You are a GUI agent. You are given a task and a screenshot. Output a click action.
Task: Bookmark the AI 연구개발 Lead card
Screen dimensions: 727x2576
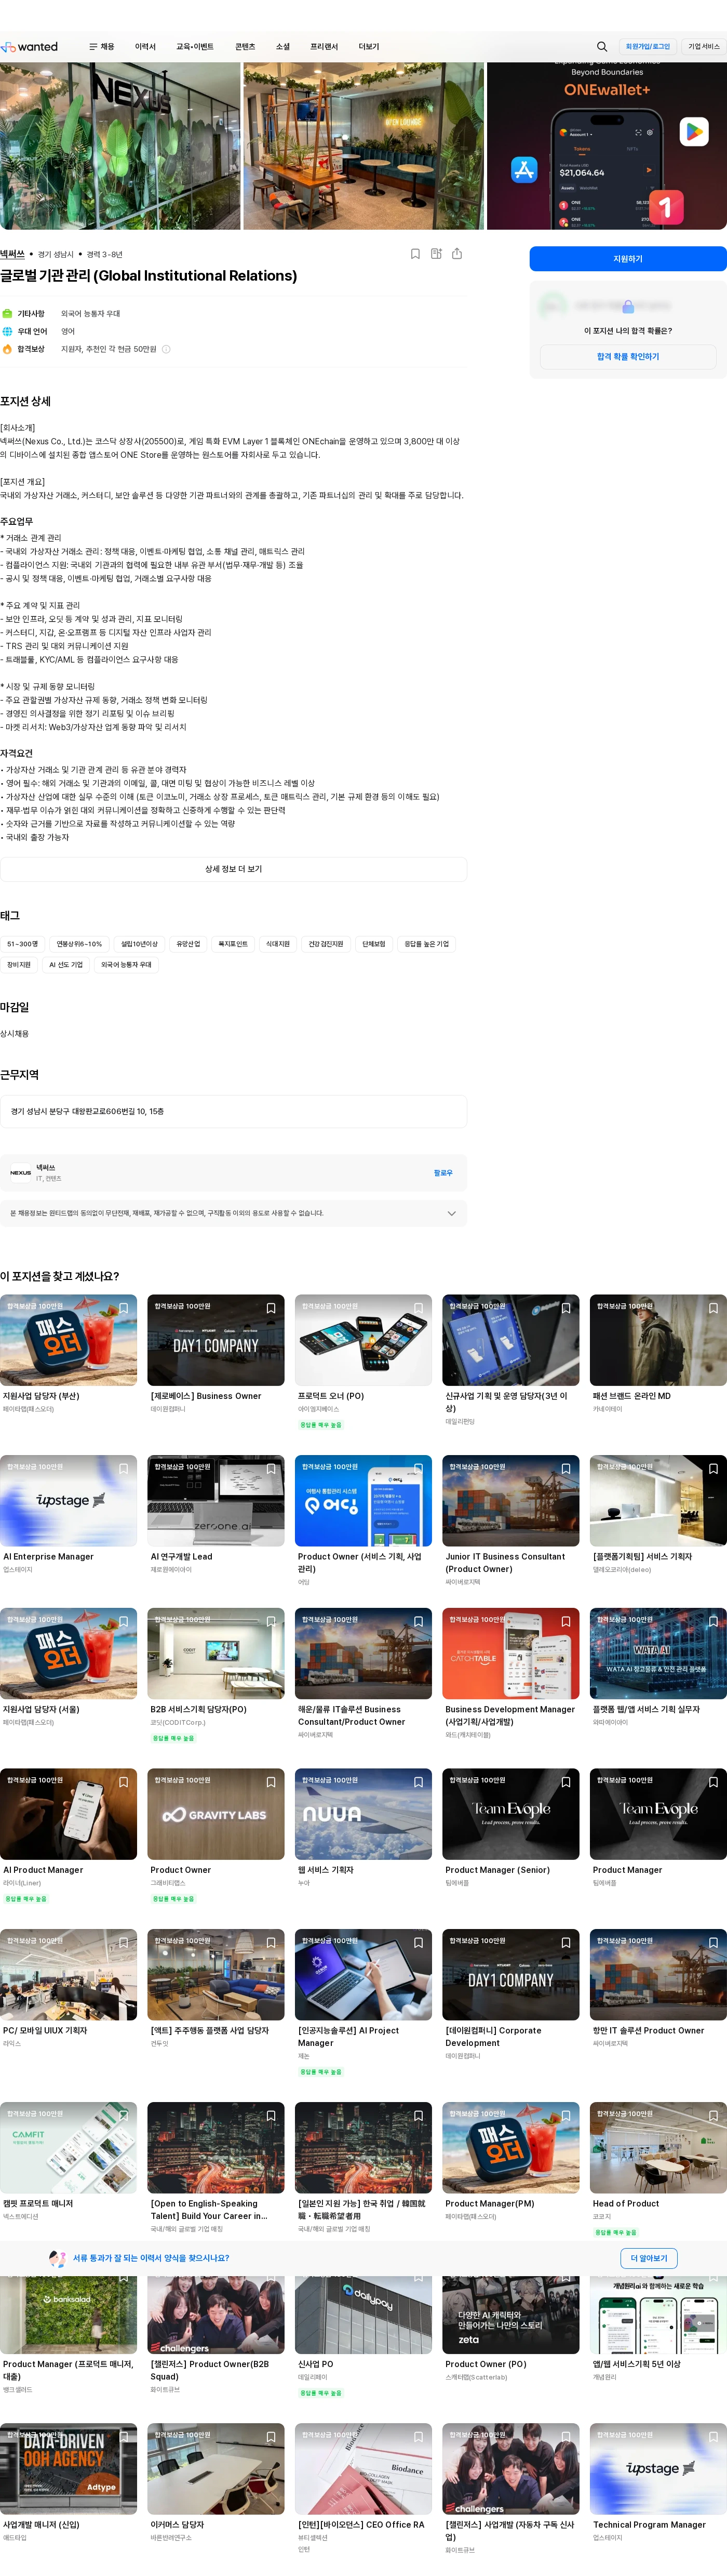271,1469
